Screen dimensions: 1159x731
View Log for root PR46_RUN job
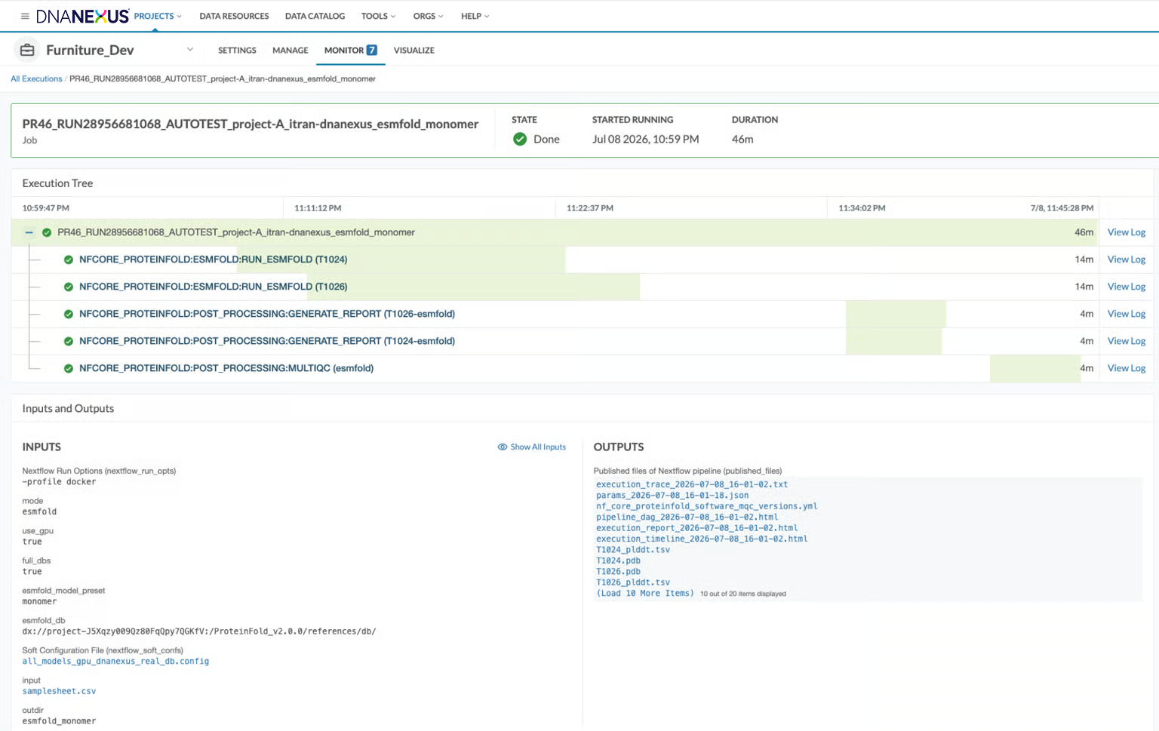click(1126, 232)
